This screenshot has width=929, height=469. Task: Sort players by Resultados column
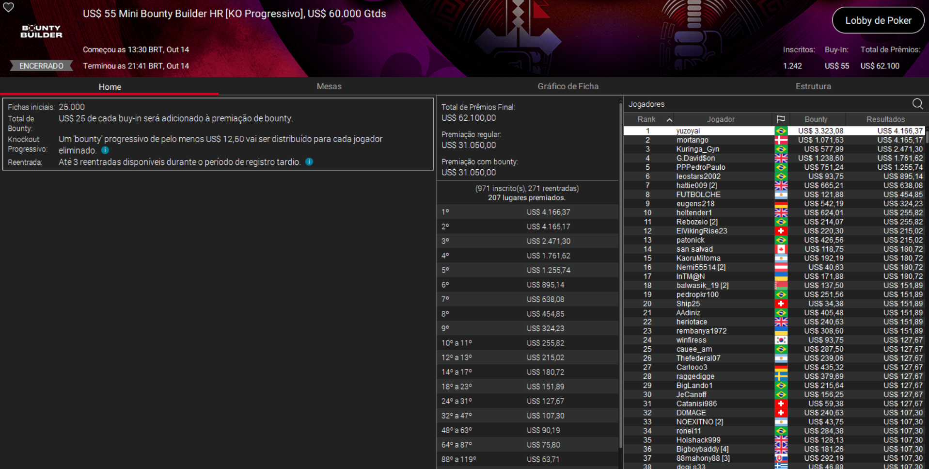pyautogui.click(x=885, y=119)
